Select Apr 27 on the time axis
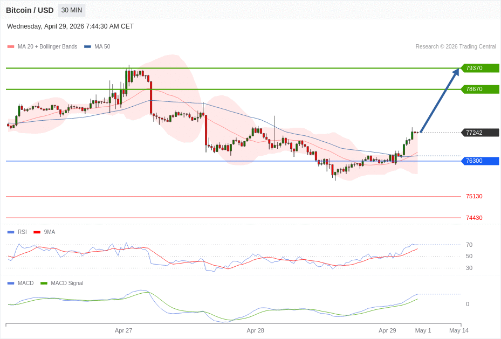Image resolution: width=501 pixels, height=339 pixels. (123, 330)
